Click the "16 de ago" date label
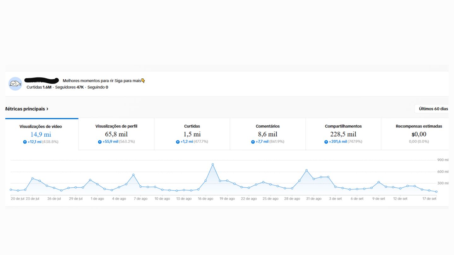 (206, 199)
